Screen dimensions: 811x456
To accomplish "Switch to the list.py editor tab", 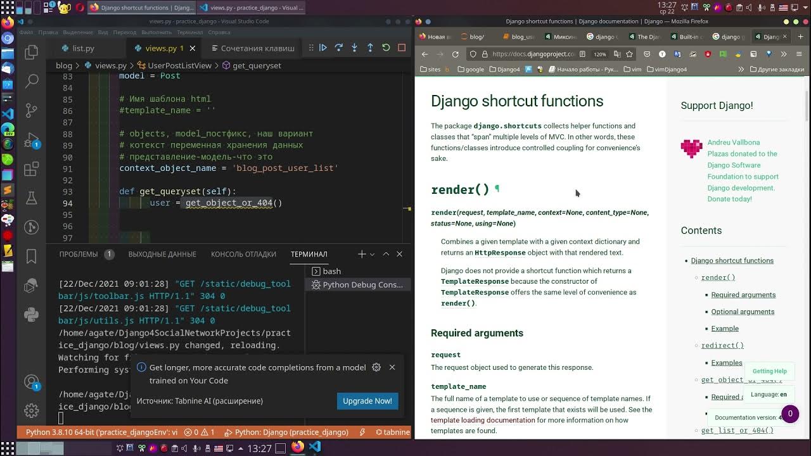I will point(77,48).
